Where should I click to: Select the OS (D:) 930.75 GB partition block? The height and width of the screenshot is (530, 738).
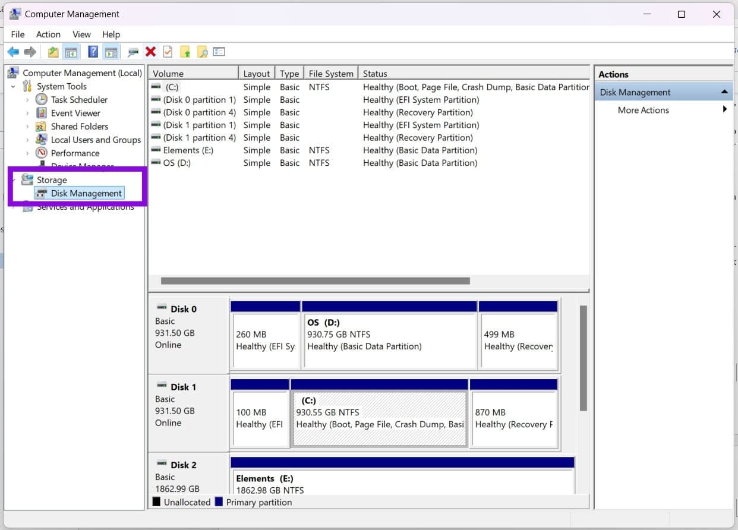390,335
